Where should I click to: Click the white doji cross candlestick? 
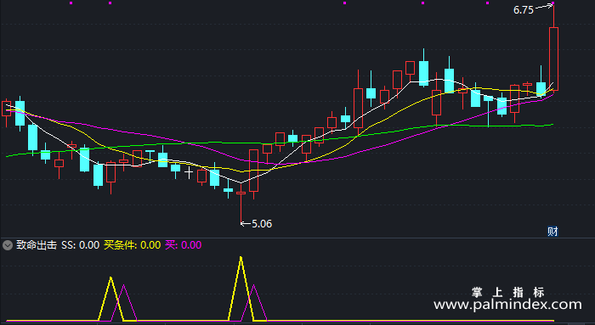coord(189,173)
